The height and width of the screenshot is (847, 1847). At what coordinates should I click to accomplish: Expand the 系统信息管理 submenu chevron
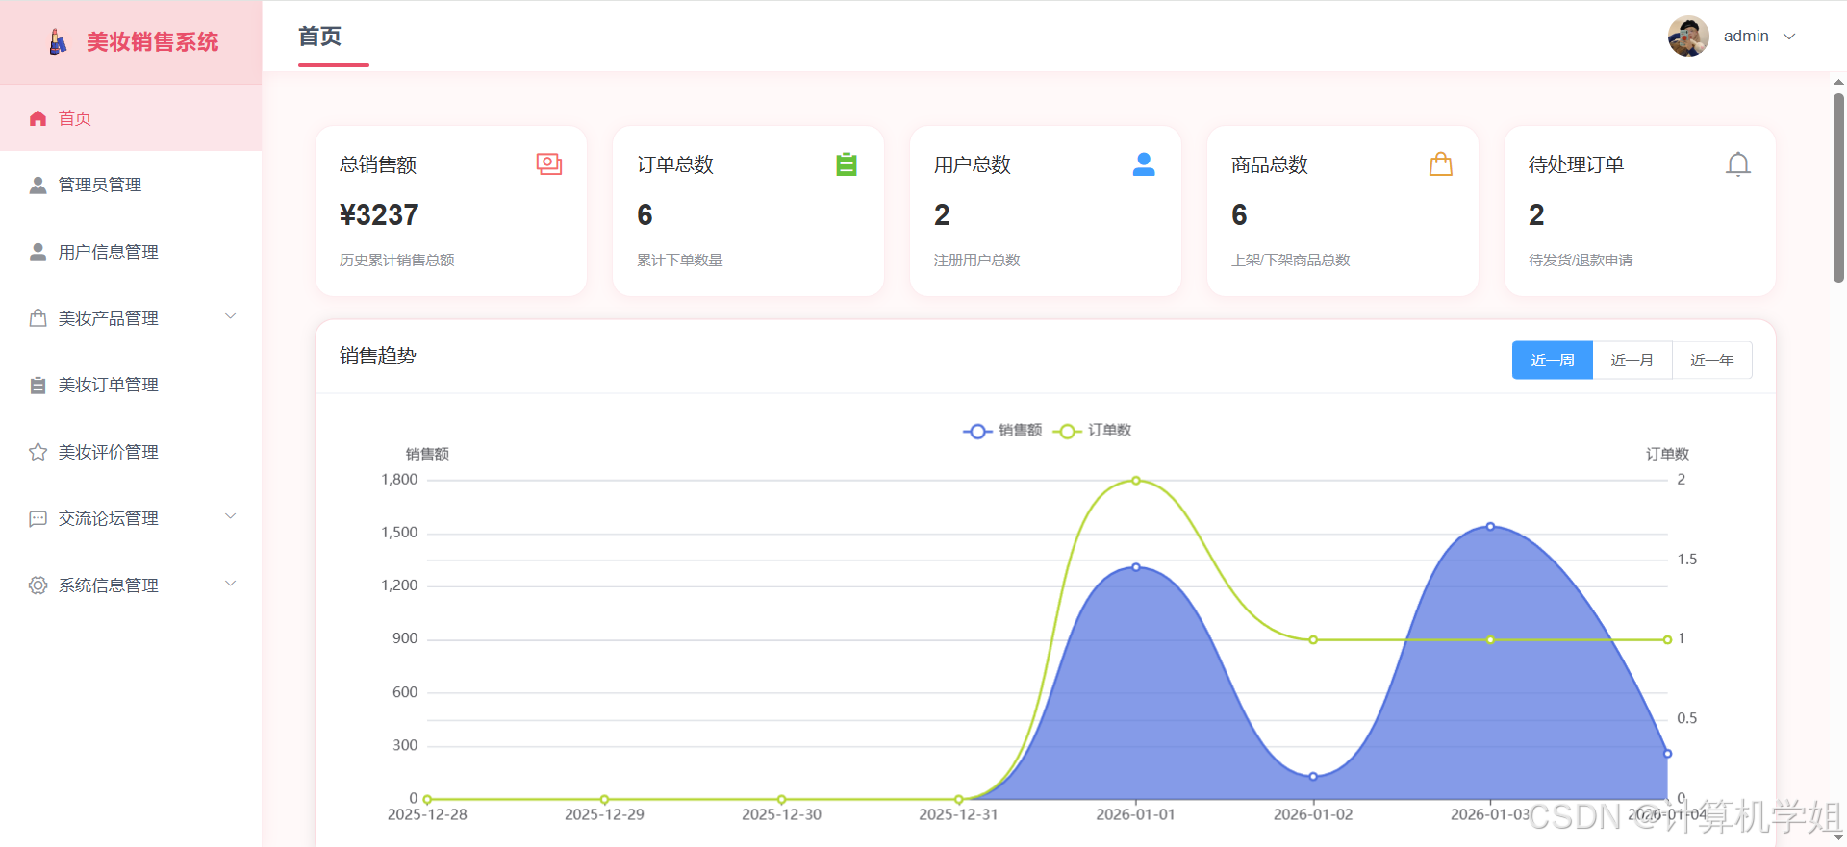pos(231,584)
